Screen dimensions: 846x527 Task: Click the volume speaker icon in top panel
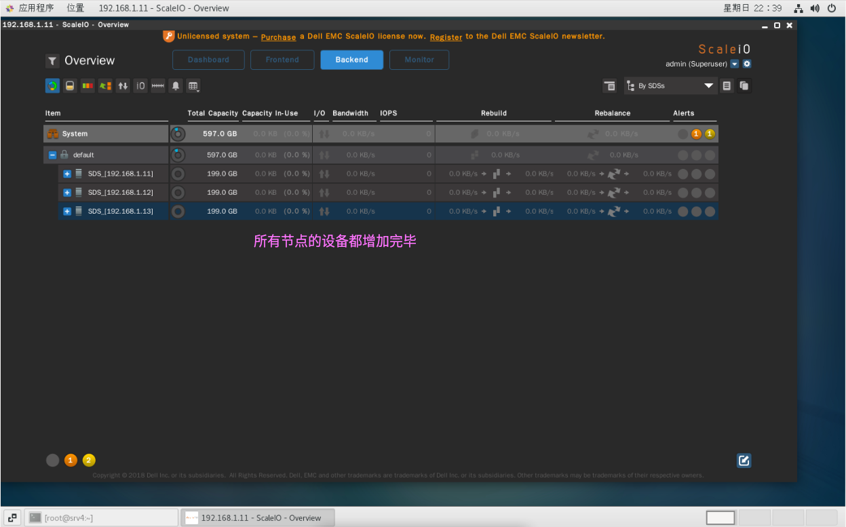pos(815,8)
